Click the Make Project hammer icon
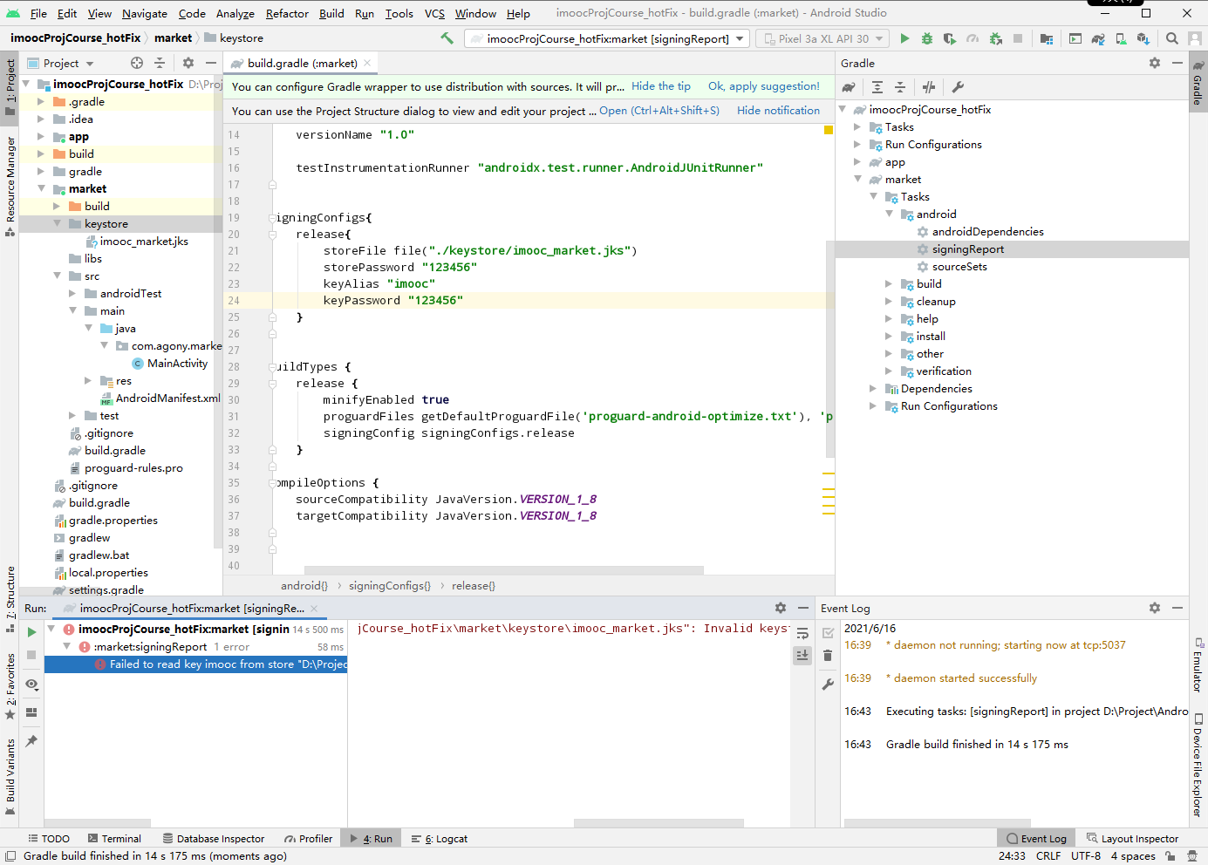Viewport: 1208px width, 865px height. [x=447, y=38]
